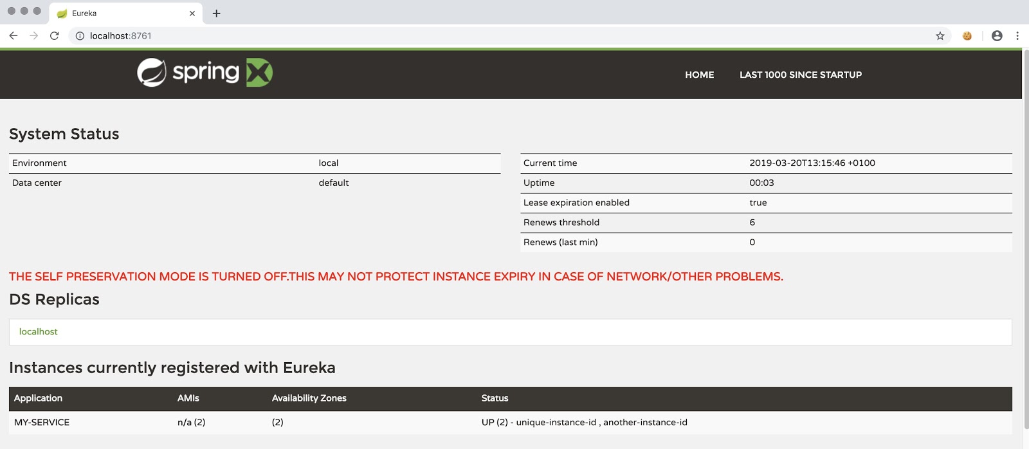The width and height of the screenshot is (1029, 449).
Task: Select the Eureka browser tab
Action: (x=126, y=14)
